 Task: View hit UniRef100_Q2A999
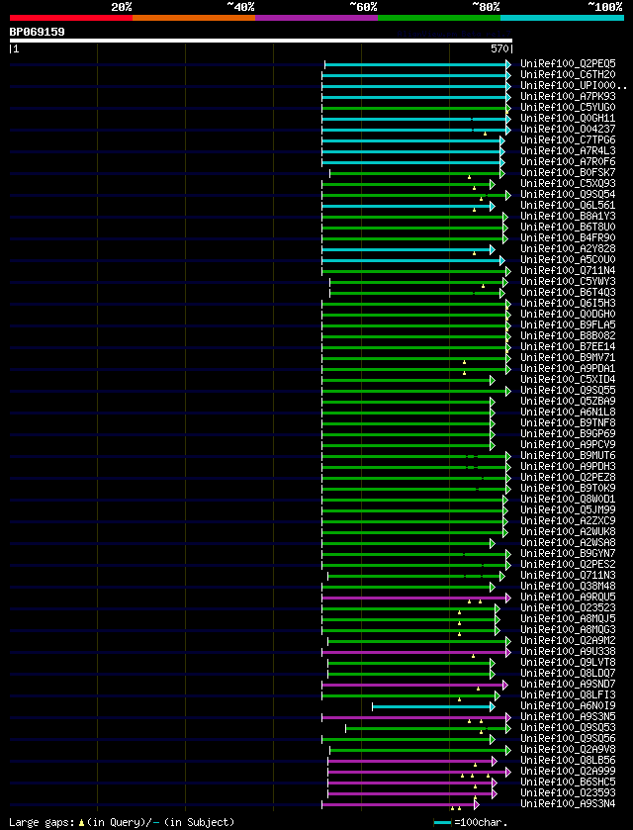[x=568, y=771]
